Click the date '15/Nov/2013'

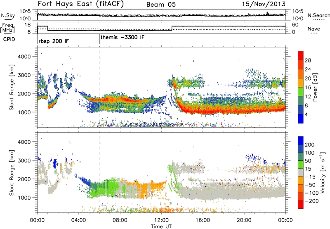click(264, 4)
